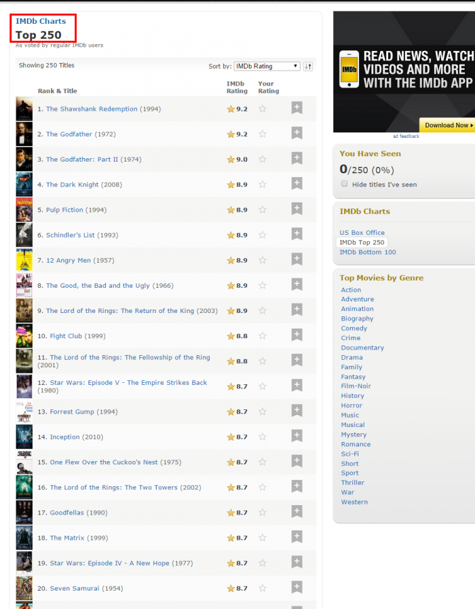Screen dimensions: 475x609
Task: Rate Goodfellas with your-rating star
Action: (263, 513)
